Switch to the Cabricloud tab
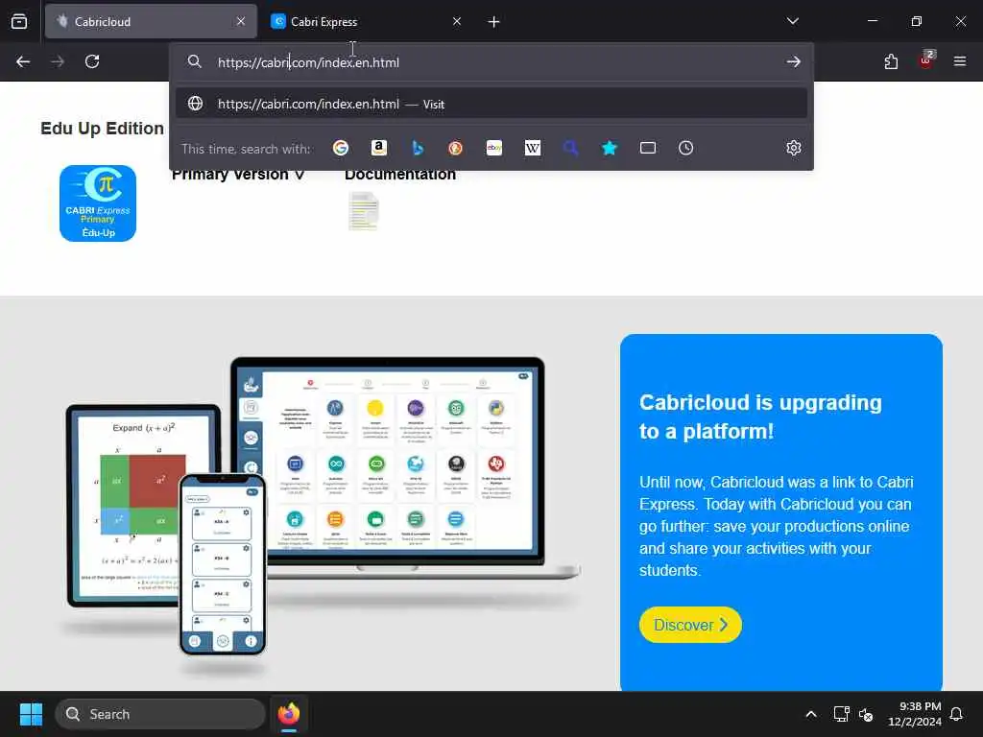 (x=151, y=21)
